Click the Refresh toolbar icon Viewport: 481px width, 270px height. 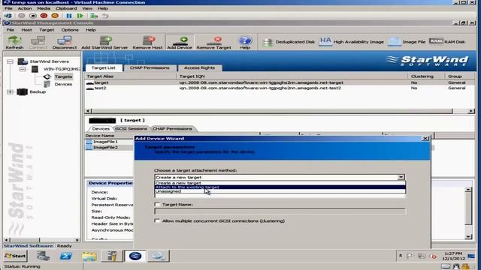14,43
